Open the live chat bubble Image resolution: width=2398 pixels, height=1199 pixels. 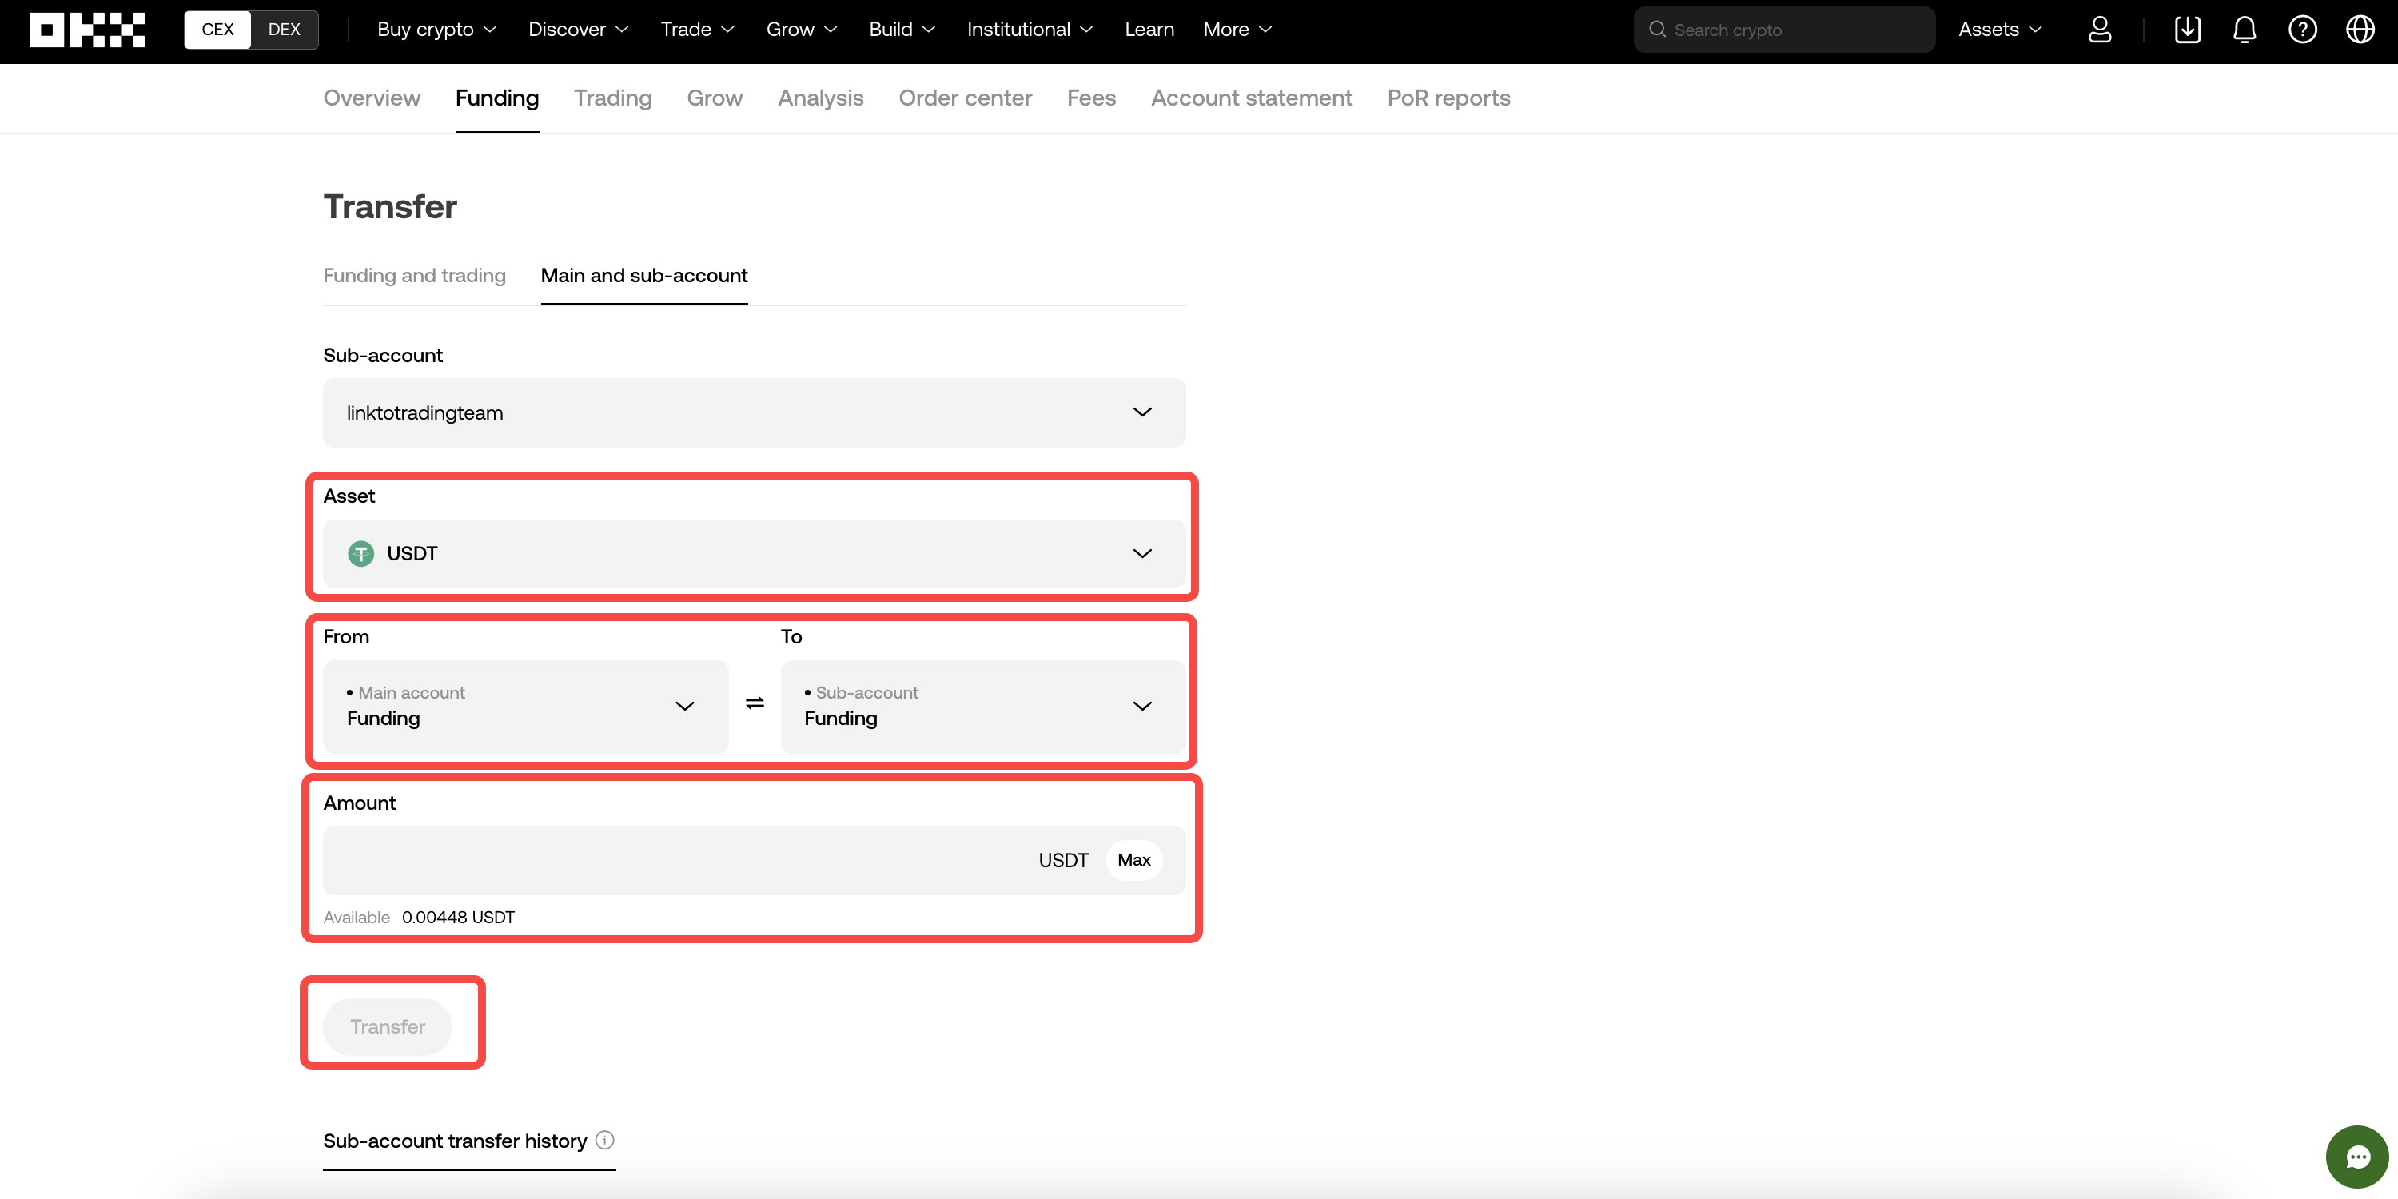(x=2358, y=1156)
